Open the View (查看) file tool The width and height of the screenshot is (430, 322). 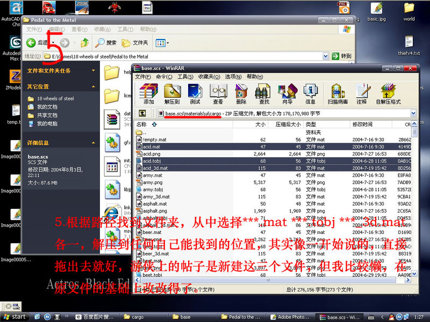(218, 94)
